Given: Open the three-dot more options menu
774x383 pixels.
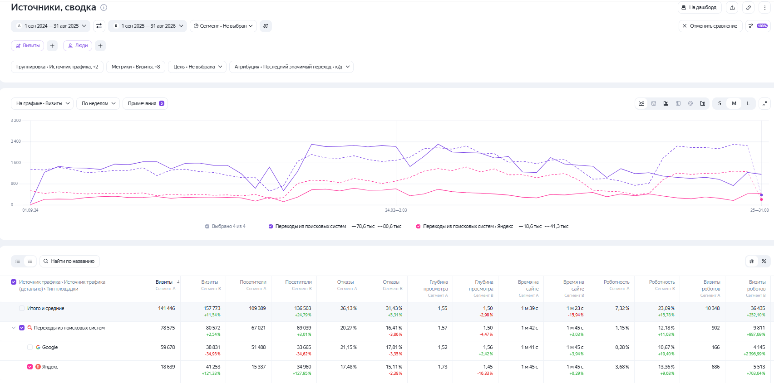Looking at the screenshot, I should pos(765,8).
